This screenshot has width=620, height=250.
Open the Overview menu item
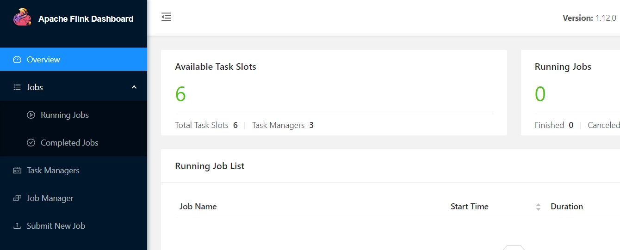click(74, 59)
